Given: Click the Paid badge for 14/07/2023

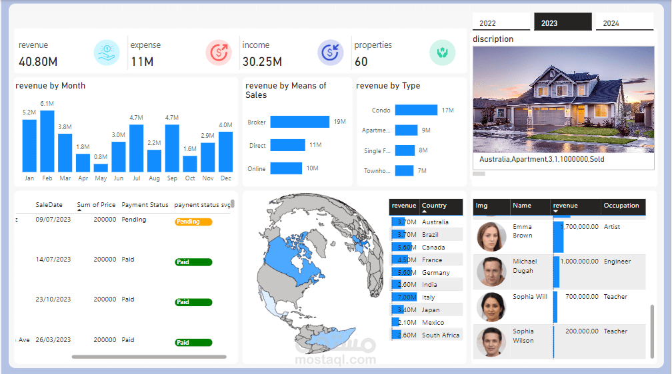Looking at the screenshot, I should point(193,262).
